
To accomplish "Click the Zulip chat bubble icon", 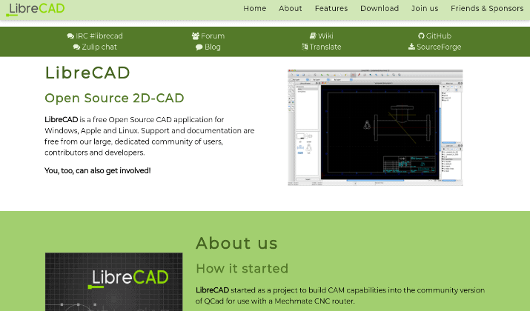I will tap(76, 47).
